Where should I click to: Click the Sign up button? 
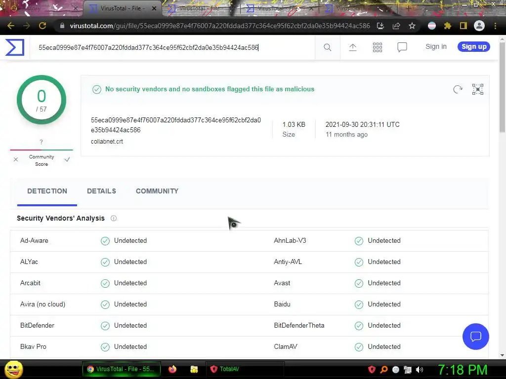(474, 47)
